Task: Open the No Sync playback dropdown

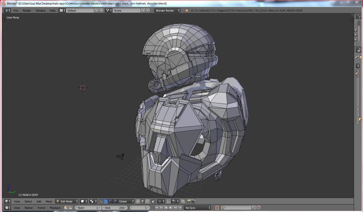Action: click(x=198, y=208)
